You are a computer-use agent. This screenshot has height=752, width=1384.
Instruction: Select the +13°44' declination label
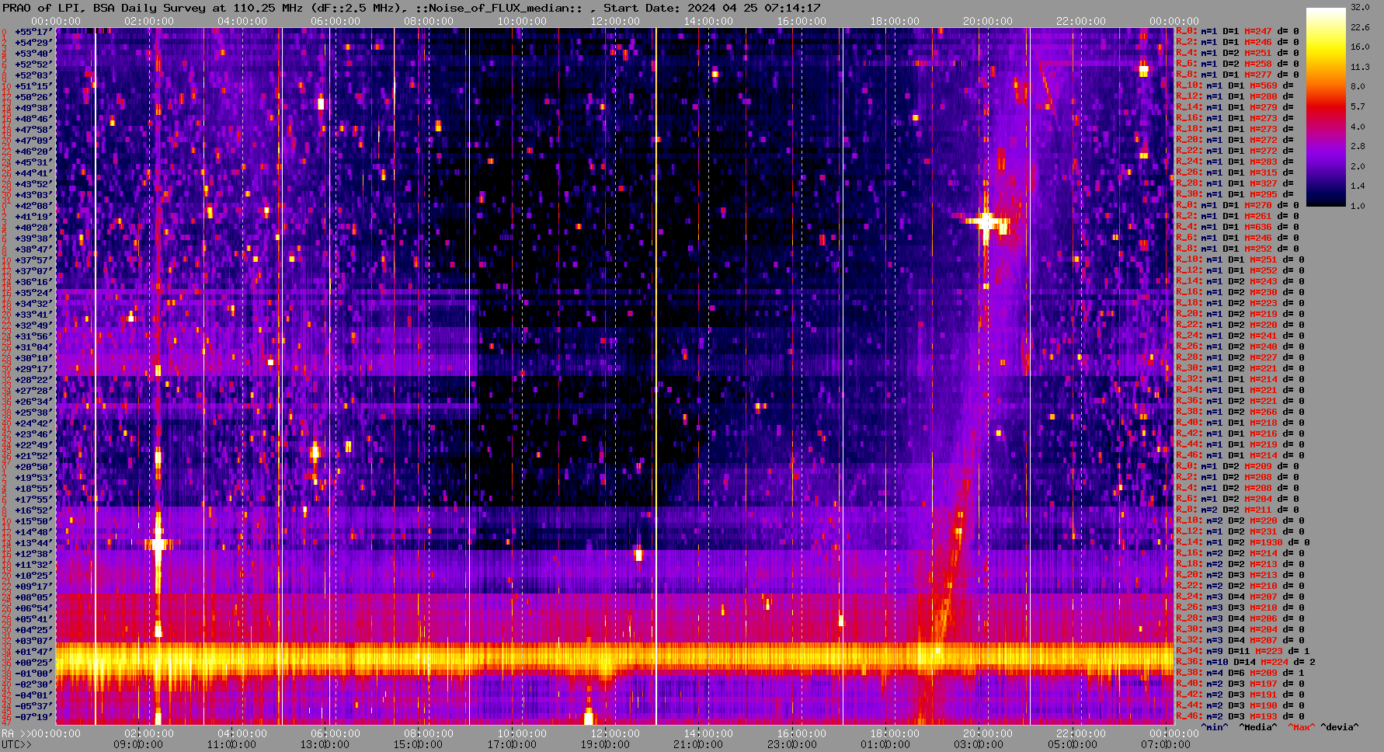click(x=33, y=542)
